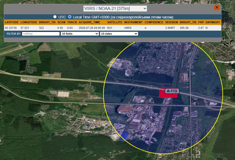Sort by the FRP column header
This screenshot has height=160, width=235.
tap(201, 22)
